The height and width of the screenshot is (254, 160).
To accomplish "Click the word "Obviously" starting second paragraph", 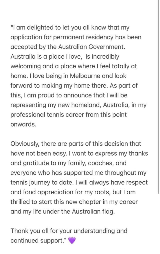I will pyautogui.click(x=25, y=144).
